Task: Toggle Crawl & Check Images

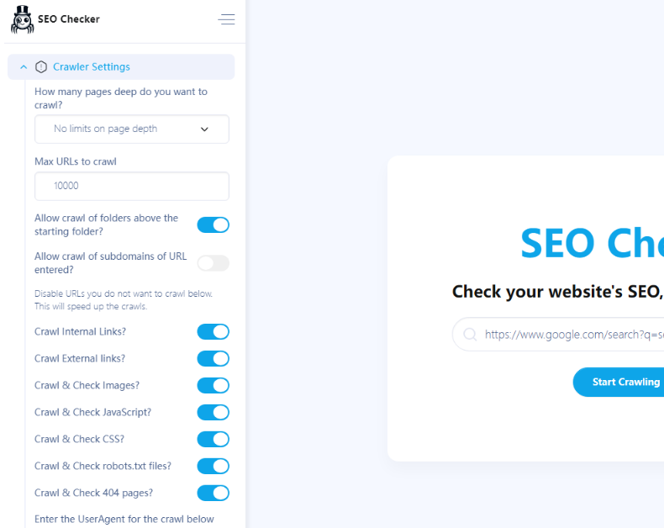Action: (213, 385)
